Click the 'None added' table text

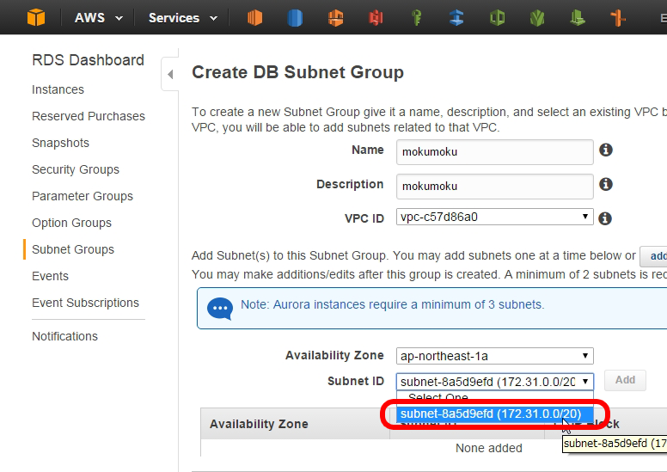tap(489, 448)
